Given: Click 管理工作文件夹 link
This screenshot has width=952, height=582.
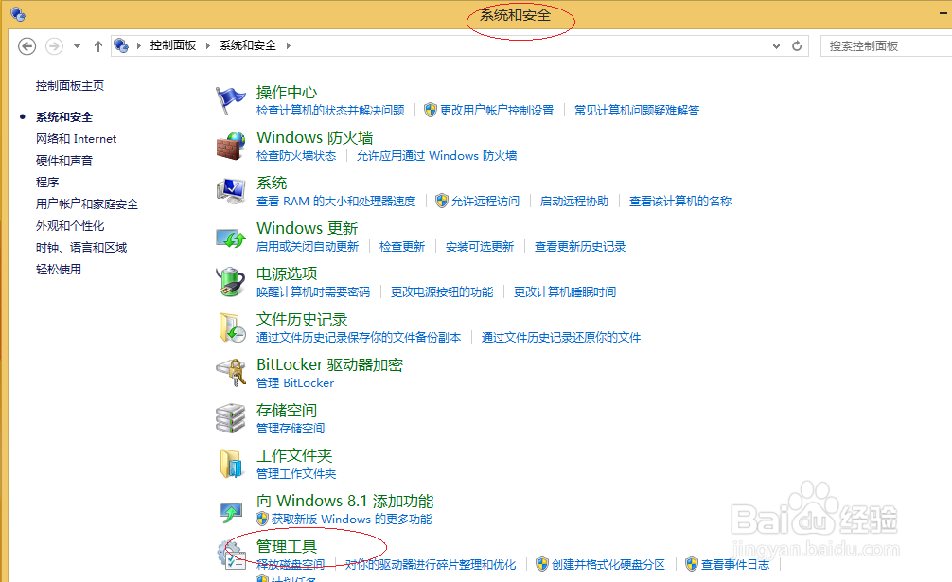Looking at the screenshot, I should pyautogui.click(x=295, y=473).
